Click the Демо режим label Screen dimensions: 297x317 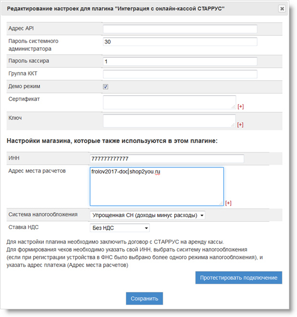pos(24,86)
